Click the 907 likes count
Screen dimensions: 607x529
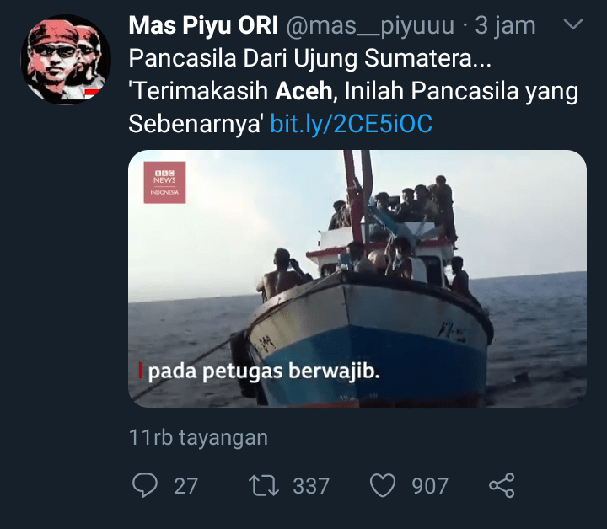(430, 486)
